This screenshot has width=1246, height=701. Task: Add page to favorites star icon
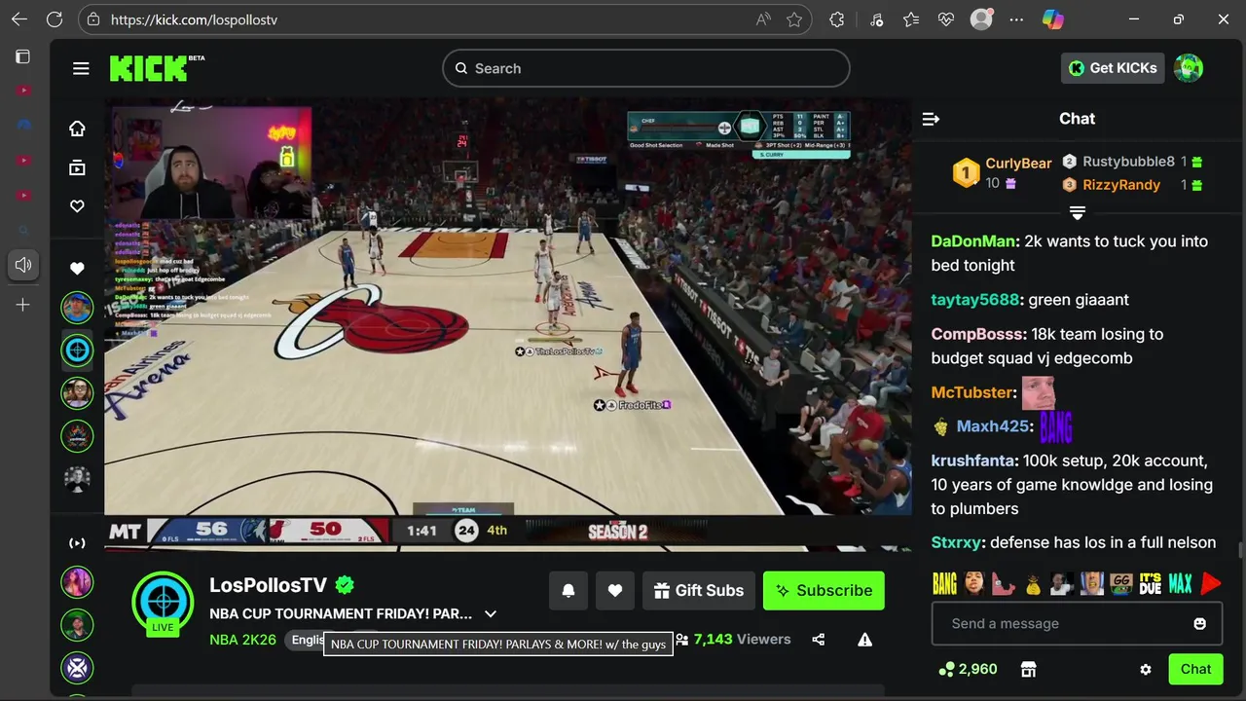[x=794, y=19]
